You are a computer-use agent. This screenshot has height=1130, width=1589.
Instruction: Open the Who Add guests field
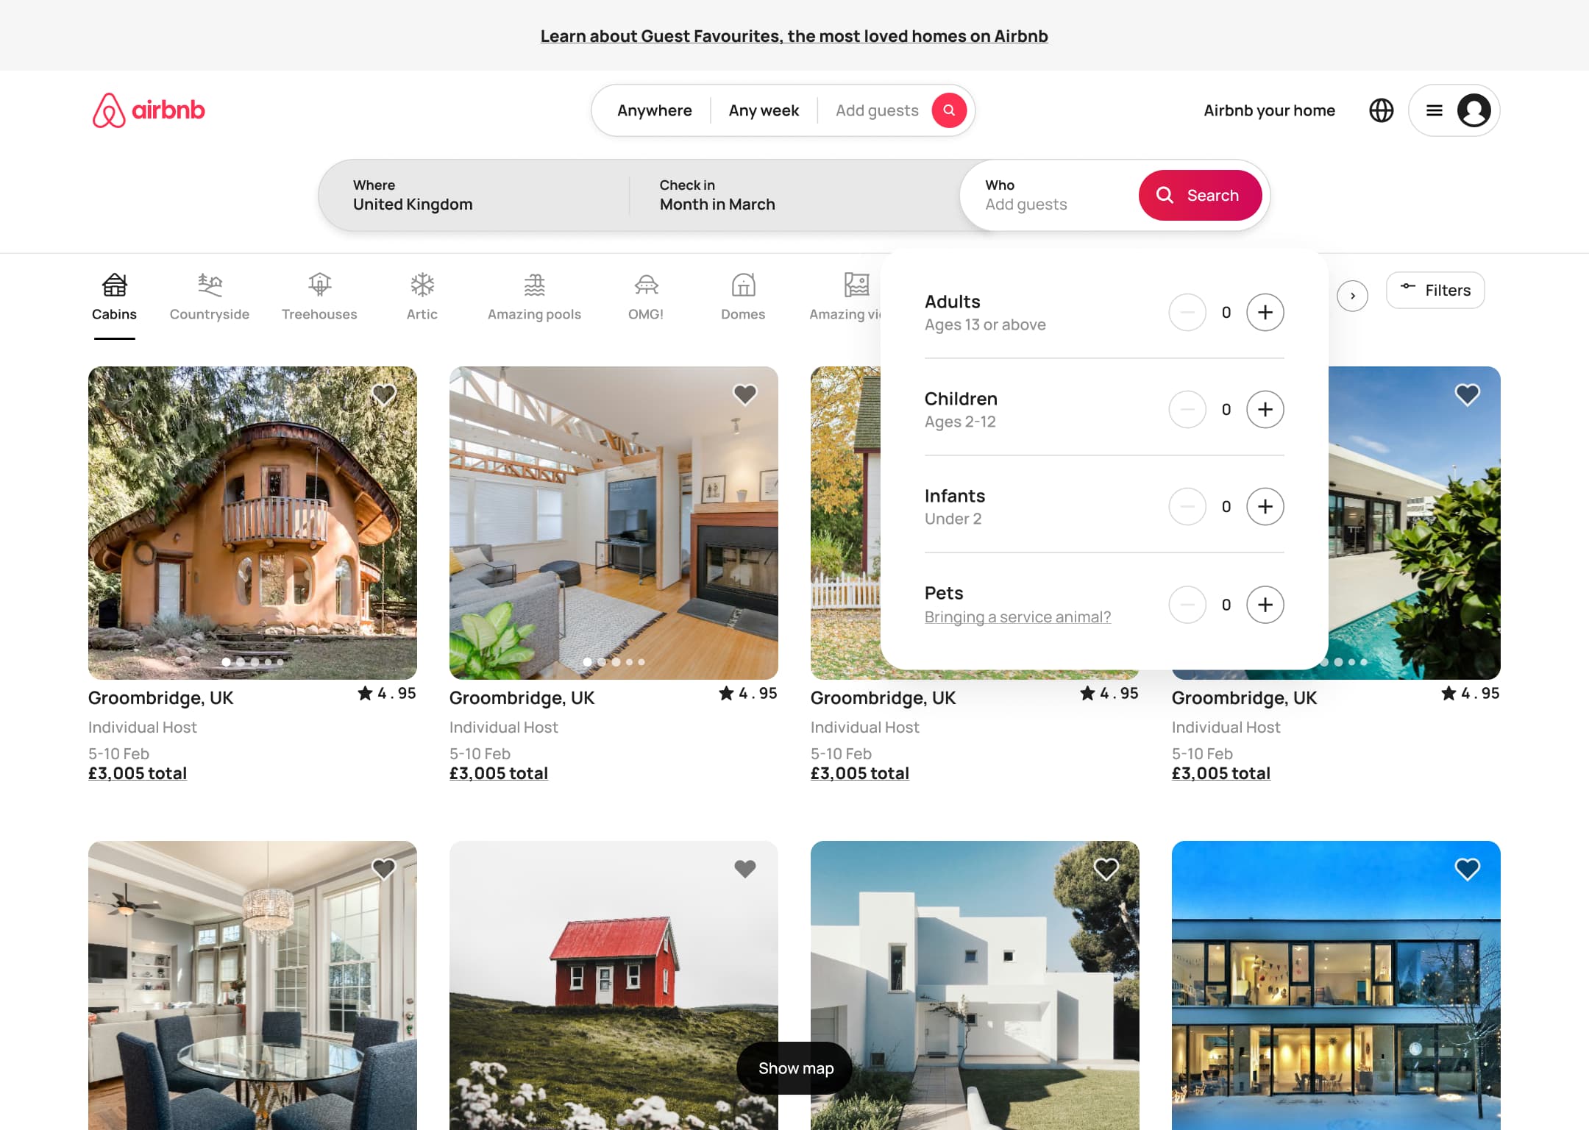1049,195
